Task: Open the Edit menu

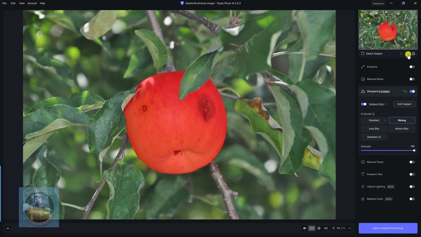Action: [13, 3]
